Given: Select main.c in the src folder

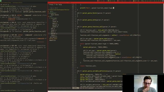Looking at the screenshot, I should [53, 32].
